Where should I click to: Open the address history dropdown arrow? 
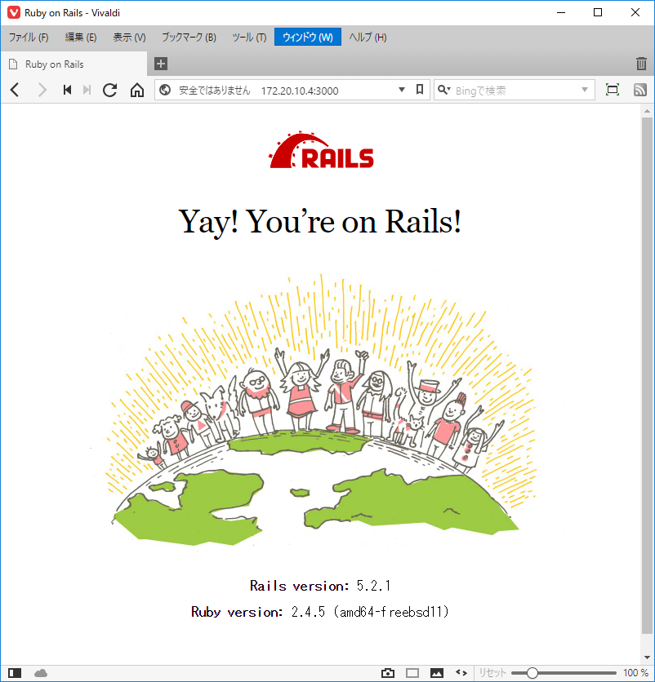click(402, 90)
